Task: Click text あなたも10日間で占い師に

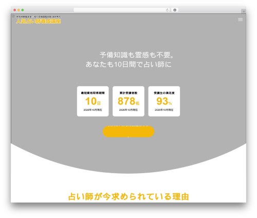Action: coord(128,64)
